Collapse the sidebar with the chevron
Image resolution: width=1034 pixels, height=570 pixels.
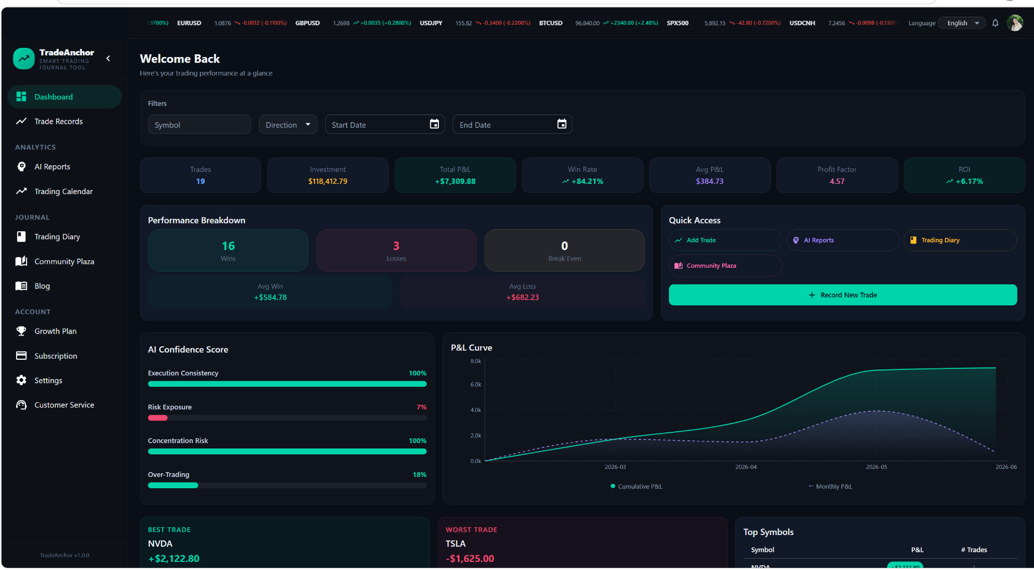[108, 59]
